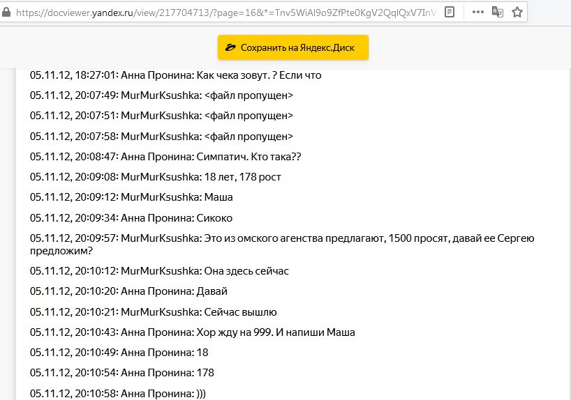Click Yandex Disk saucer icon on button
571x400 pixels.
(230, 47)
